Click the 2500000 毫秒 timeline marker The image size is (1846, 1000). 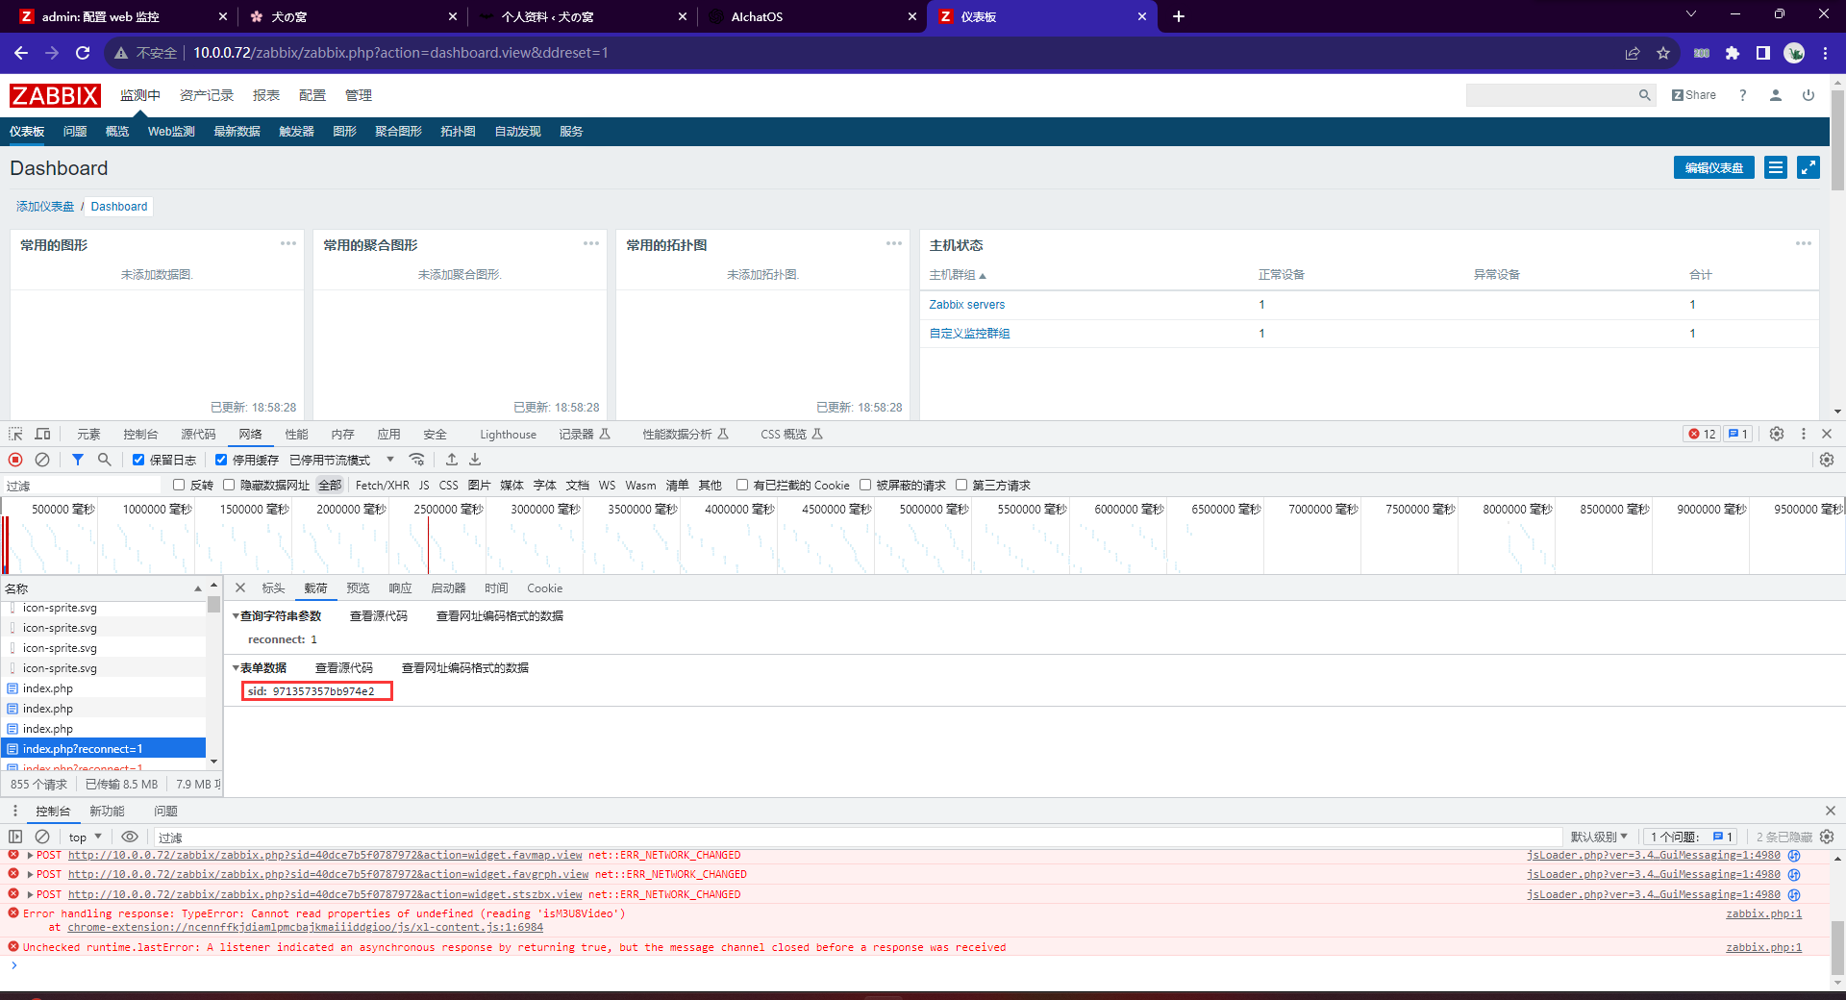point(449,509)
